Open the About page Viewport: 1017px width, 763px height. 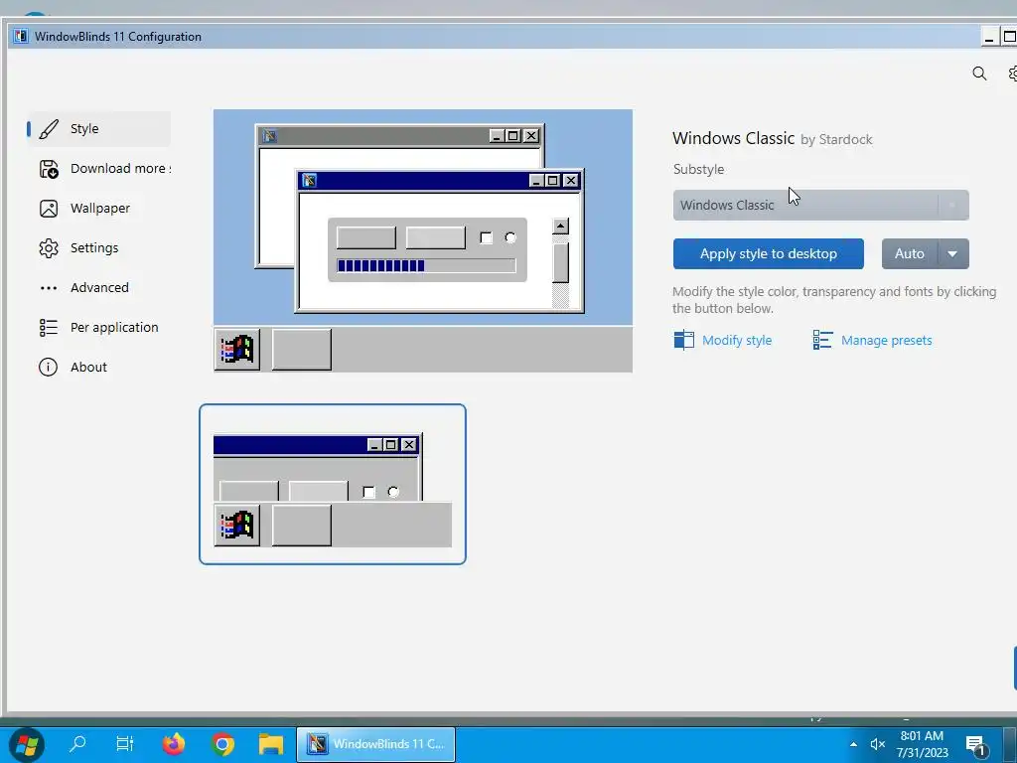[x=98, y=367]
